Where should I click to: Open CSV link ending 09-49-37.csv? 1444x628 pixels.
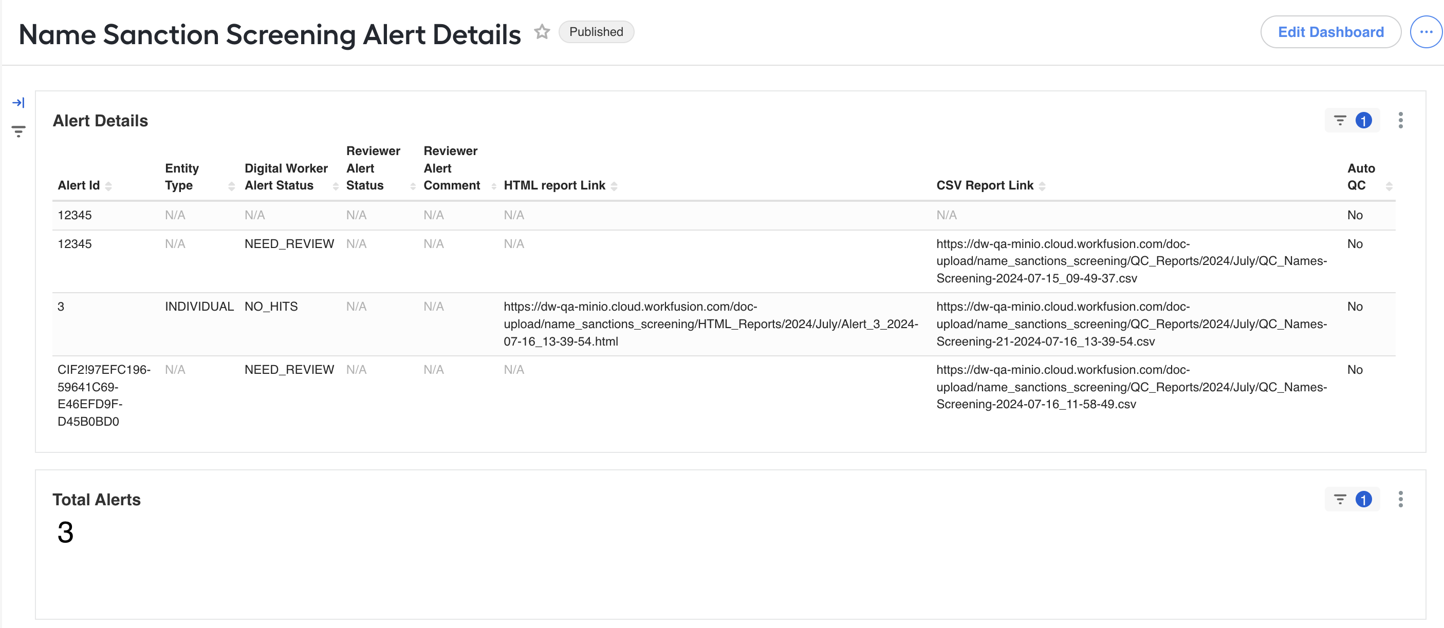tap(1131, 261)
